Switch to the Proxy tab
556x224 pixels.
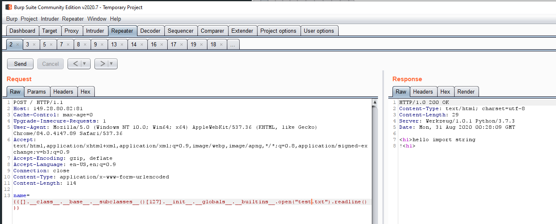coord(72,31)
